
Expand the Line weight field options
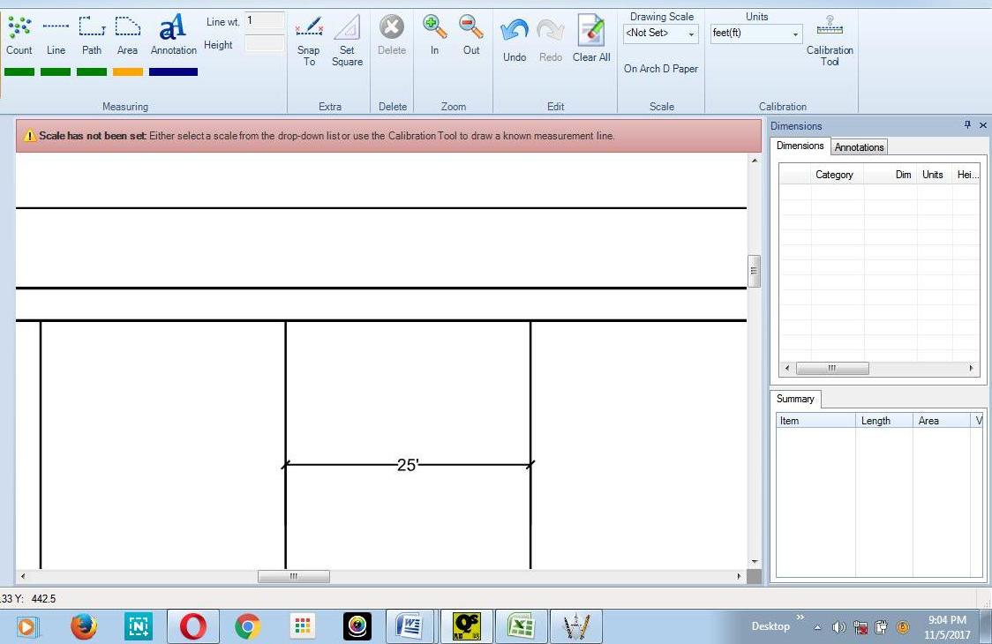click(263, 20)
